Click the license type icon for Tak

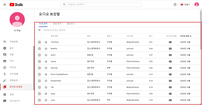click(170, 87)
